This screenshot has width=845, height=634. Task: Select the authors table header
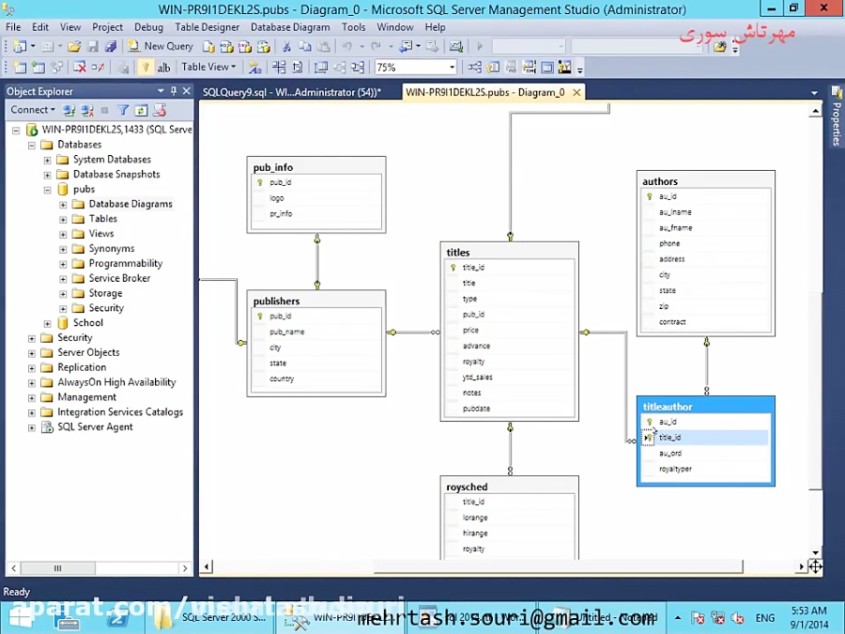[x=705, y=181]
